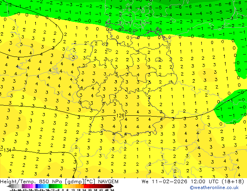Viewport: 247px width, 191px height.
Task: Click the (18+18) forecast hour label
Action: [233, 182]
